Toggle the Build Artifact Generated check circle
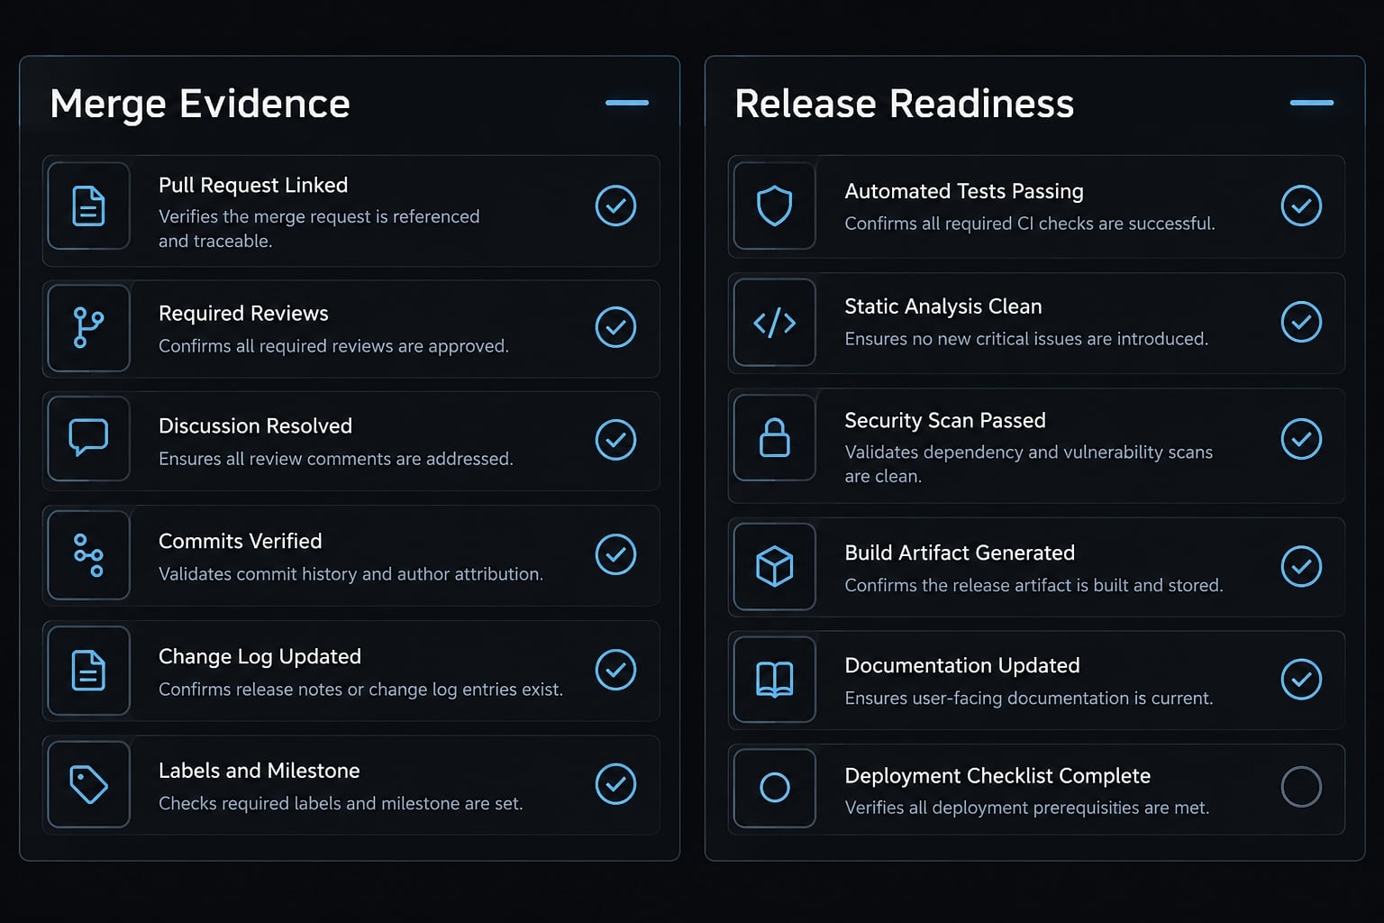1384x923 pixels. click(x=1302, y=566)
